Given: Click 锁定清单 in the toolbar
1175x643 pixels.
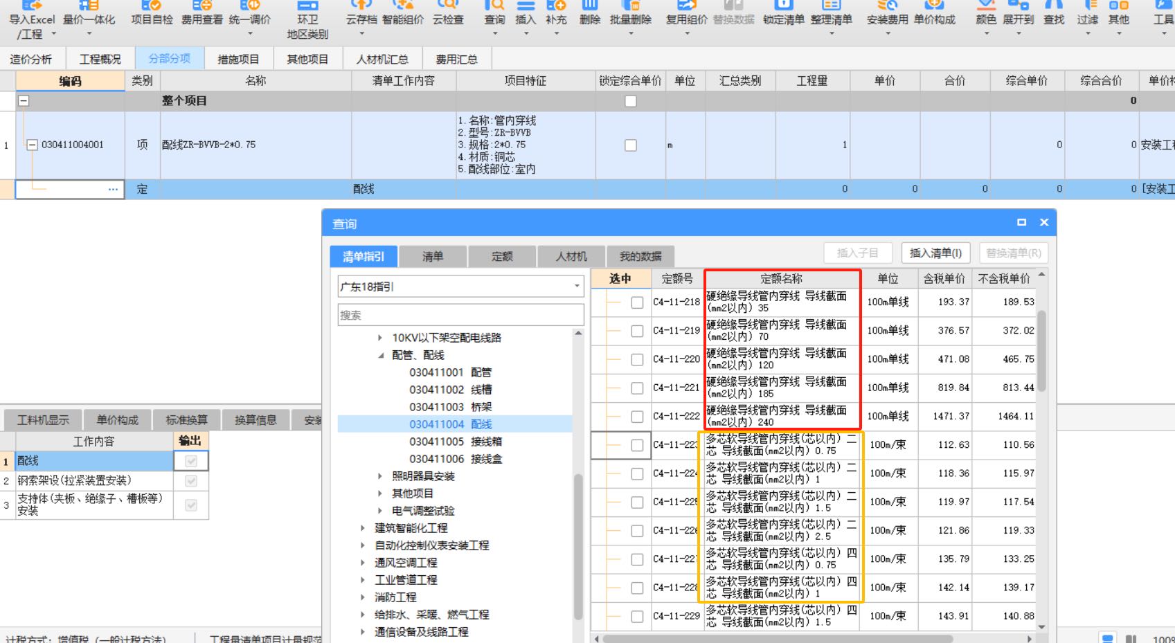Looking at the screenshot, I should point(784,14).
